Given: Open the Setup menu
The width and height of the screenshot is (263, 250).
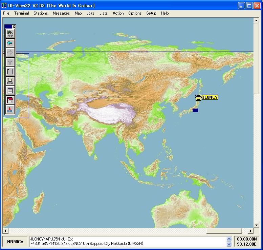Looking at the screenshot, I should 151,13.
